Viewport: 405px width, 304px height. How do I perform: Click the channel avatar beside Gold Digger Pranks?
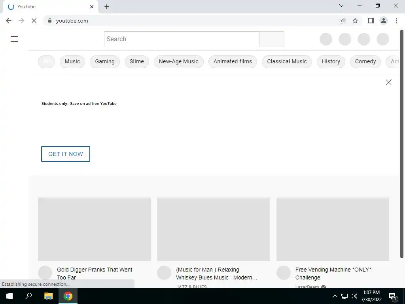point(45,273)
